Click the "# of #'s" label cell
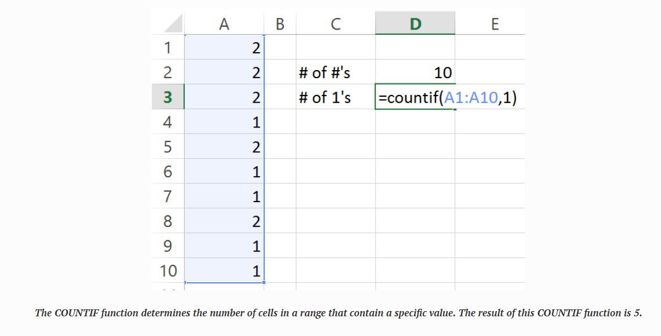 [x=335, y=72]
